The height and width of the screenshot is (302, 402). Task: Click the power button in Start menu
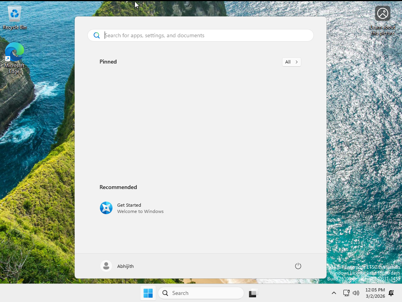pos(298,266)
